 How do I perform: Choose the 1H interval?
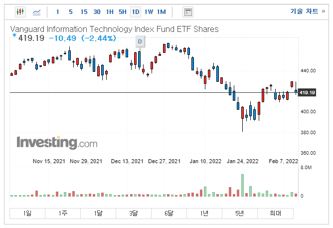tap(110, 12)
